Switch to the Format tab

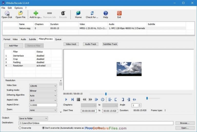[x=7, y=39]
